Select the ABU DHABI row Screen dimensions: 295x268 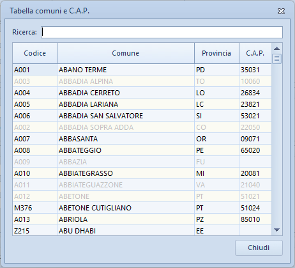(x=142, y=230)
